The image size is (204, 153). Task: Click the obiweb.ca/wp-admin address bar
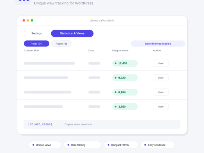(x=102, y=20)
